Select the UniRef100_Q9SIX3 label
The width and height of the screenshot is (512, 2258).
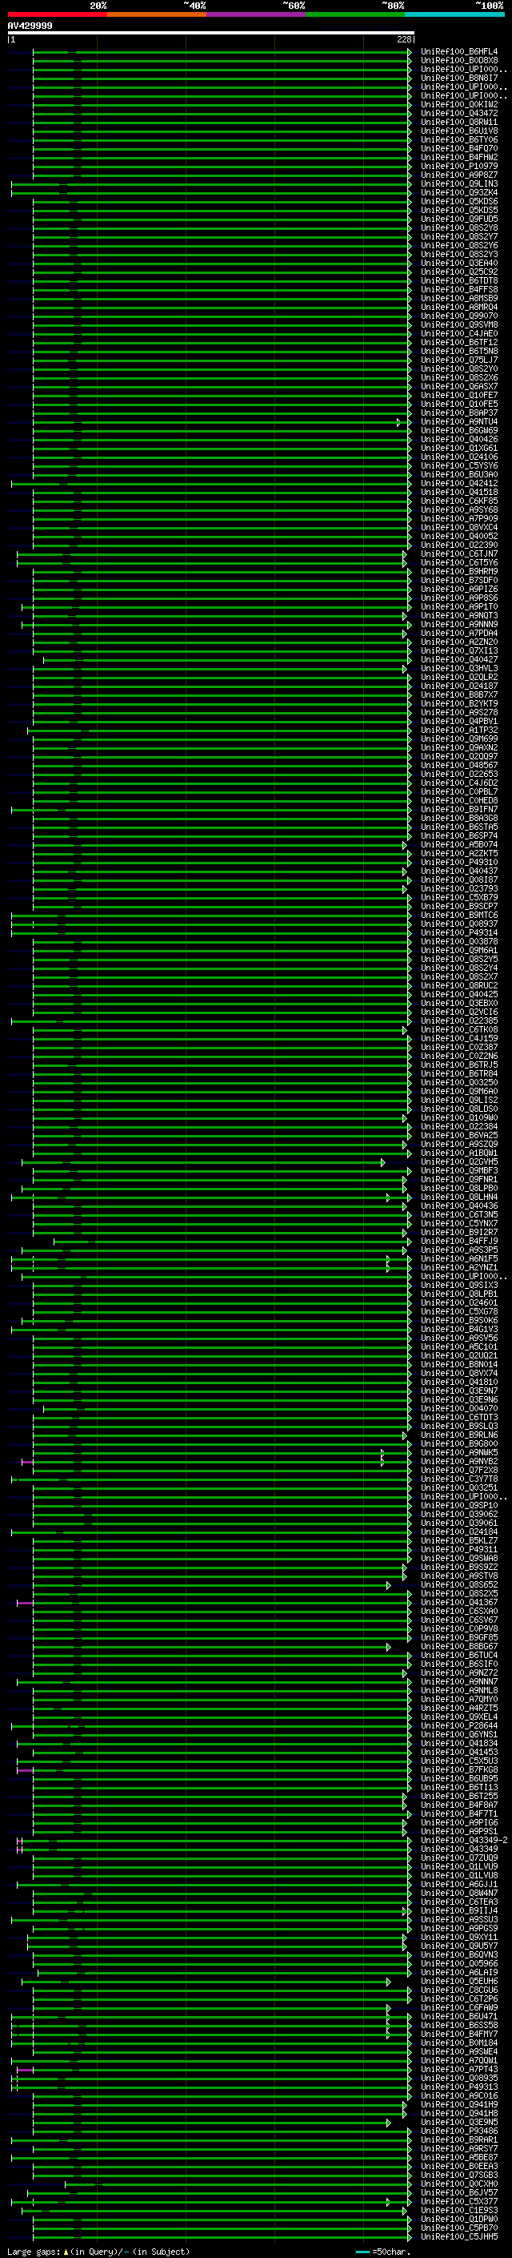point(459,1285)
